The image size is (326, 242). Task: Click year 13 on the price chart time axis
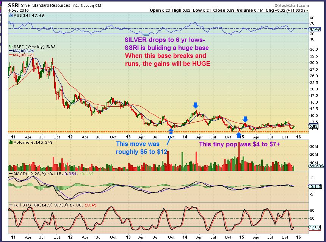point(128,137)
